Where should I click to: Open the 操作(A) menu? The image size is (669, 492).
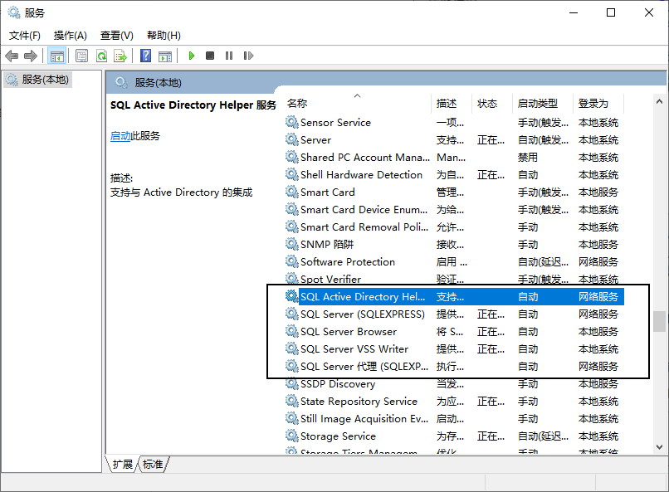pyautogui.click(x=70, y=36)
